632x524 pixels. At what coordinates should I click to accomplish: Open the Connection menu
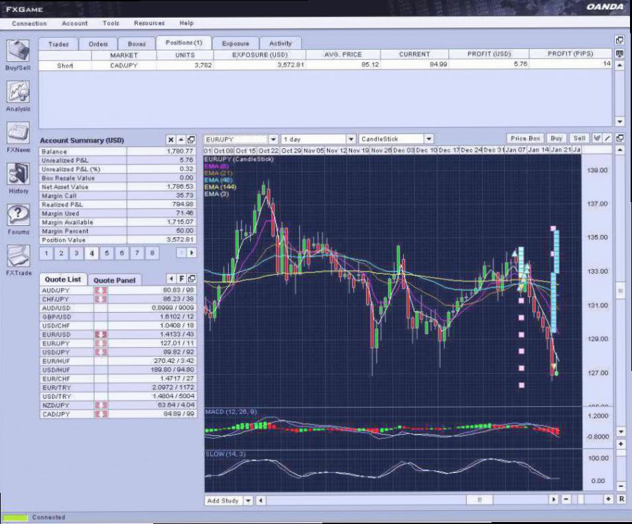point(29,23)
